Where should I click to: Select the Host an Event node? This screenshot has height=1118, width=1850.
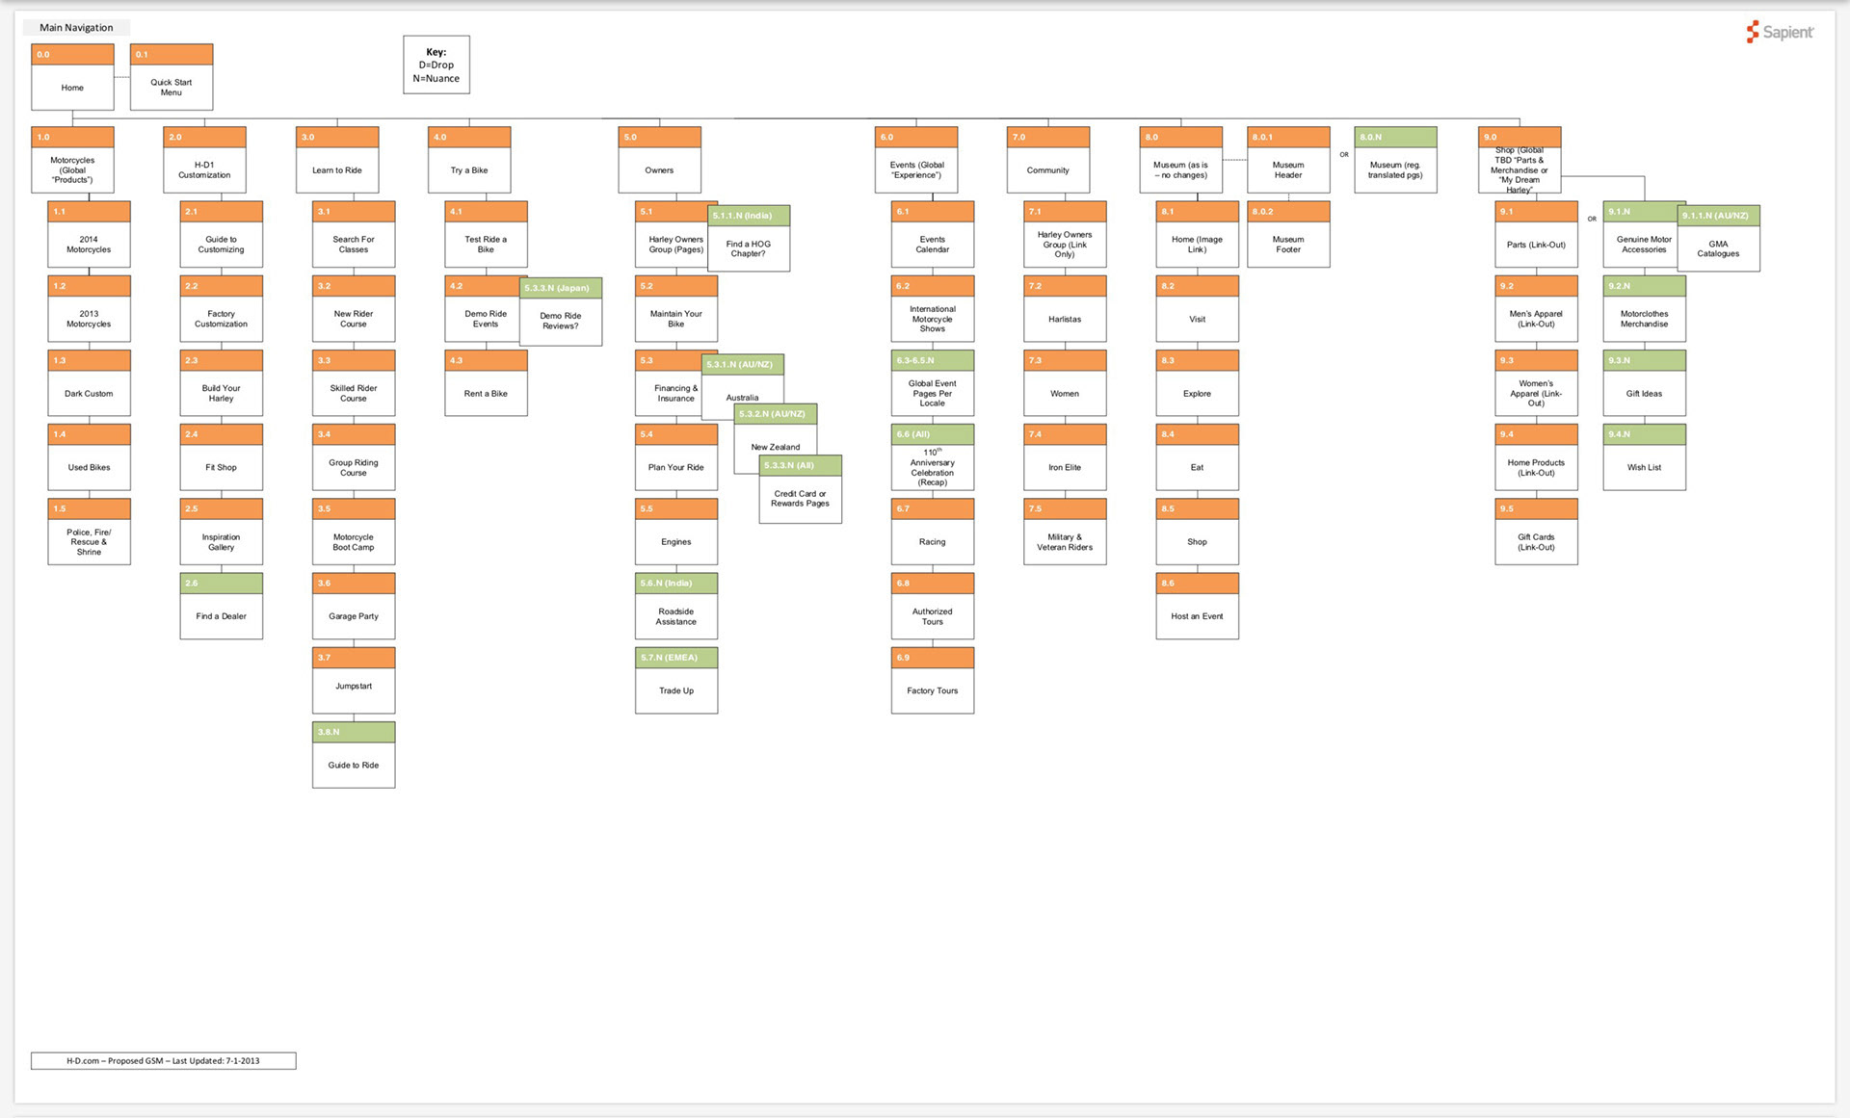tap(1198, 607)
